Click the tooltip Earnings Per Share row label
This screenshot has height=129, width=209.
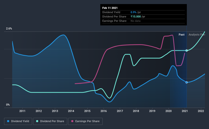click(x=114, y=21)
